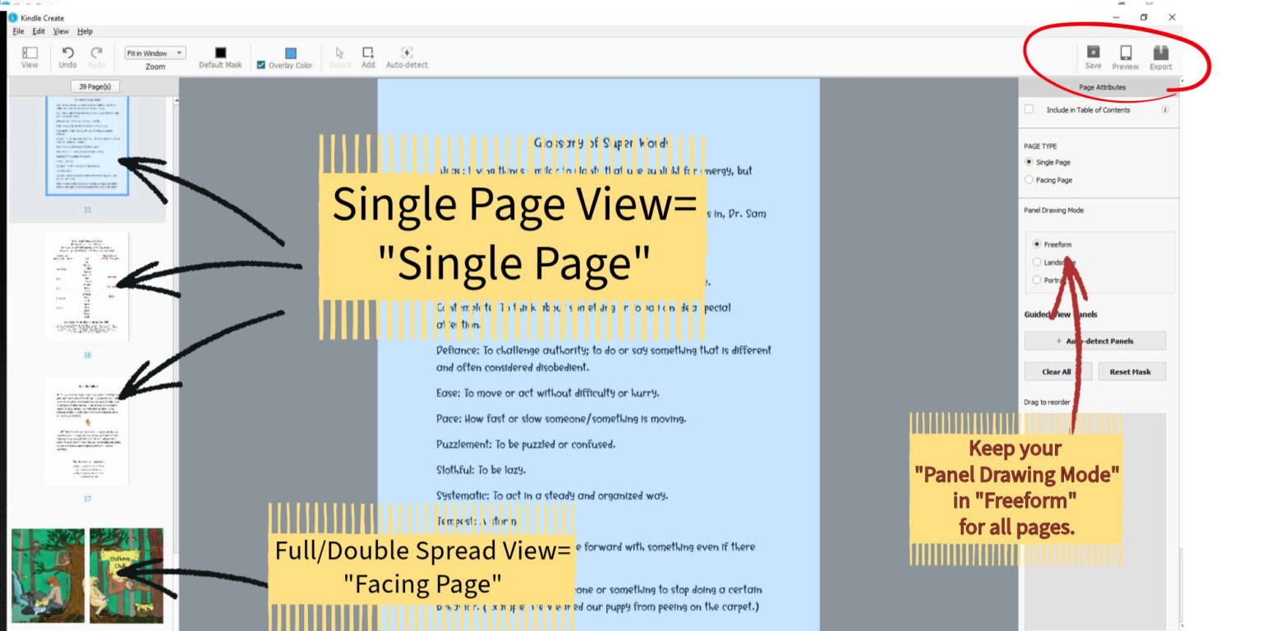Open the Fit in Window zoom dropdown

click(156, 52)
